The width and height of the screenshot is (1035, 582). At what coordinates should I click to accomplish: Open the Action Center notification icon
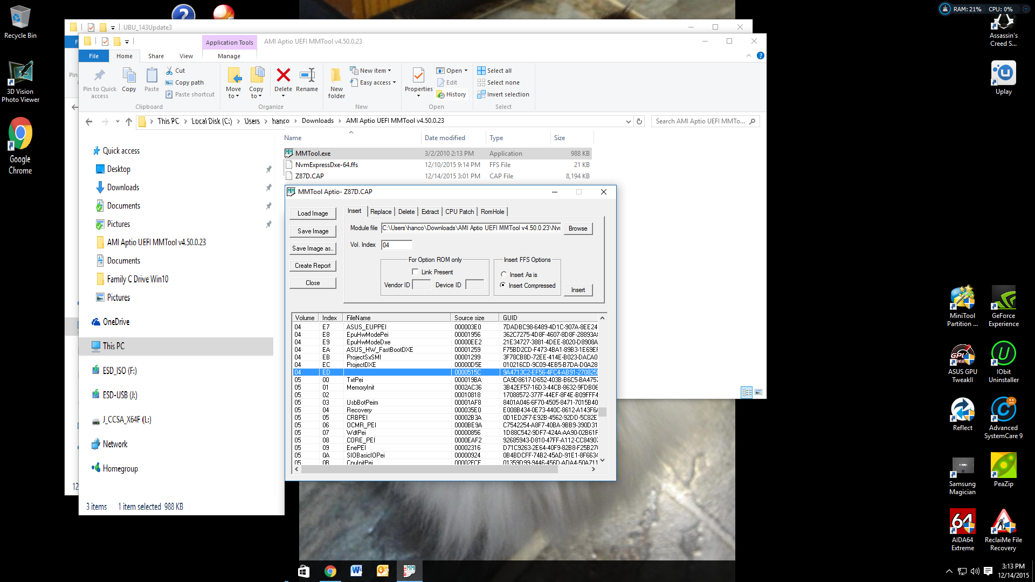point(988,571)
